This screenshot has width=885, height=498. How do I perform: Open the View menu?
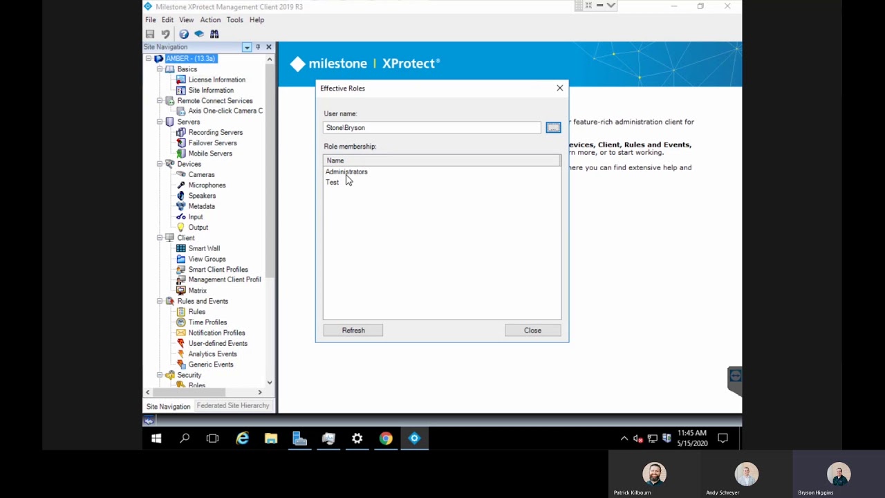tap(187, 20)
